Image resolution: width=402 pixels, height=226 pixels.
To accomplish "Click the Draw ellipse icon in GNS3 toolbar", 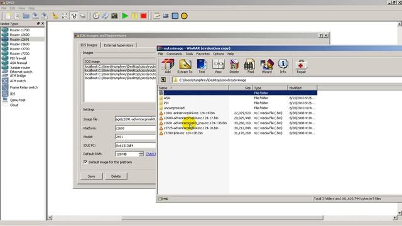I will [184, 16].
